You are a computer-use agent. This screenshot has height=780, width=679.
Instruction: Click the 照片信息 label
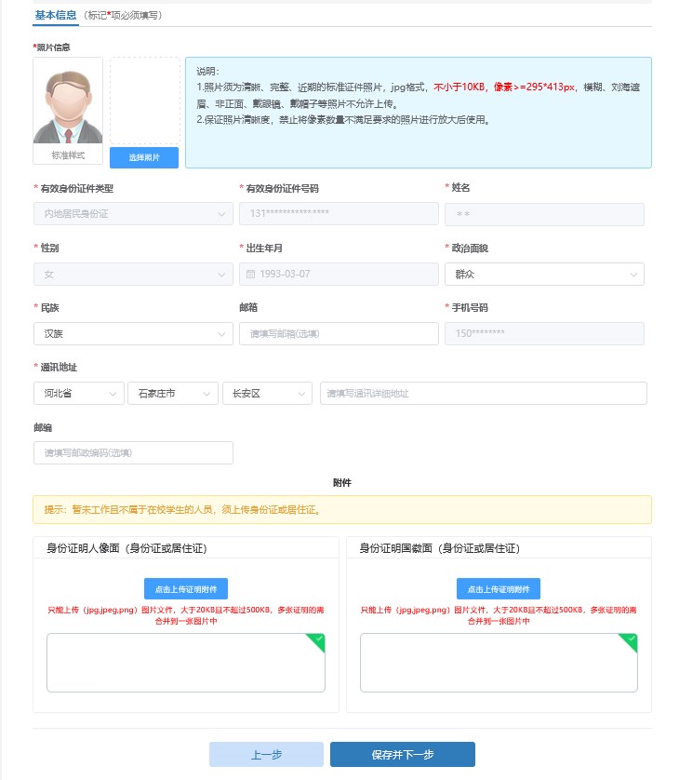(x=53, y=47)
